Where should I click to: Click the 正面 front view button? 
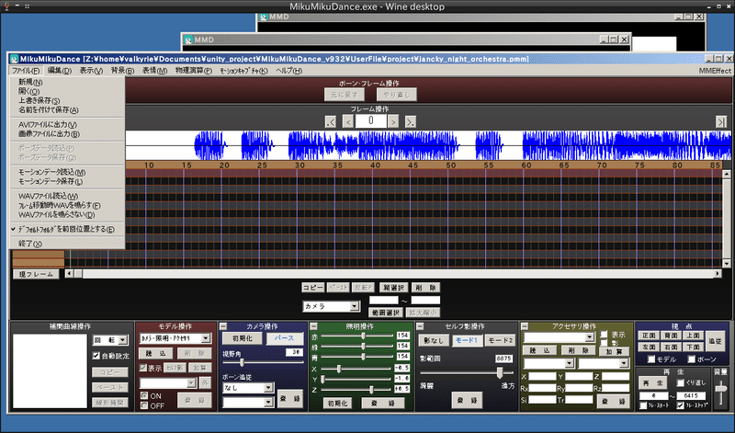tap(649, 336)
